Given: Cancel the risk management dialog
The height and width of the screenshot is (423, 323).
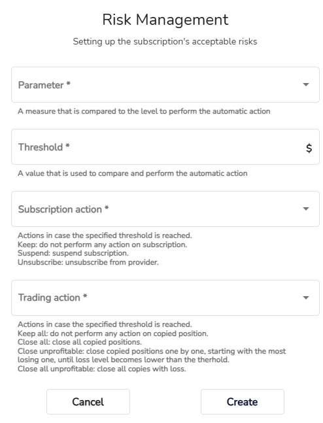Looking at the screenshot, I should pyautogui.click(x=88, y=401).
